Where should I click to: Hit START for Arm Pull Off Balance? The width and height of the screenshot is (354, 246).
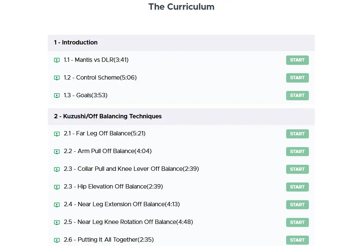[297, 151]
